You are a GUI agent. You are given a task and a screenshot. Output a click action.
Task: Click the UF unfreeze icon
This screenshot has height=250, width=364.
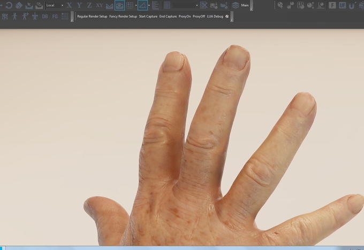(342, 5)
